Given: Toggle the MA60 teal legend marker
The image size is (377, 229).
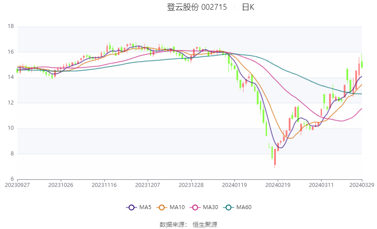Looking at the screenshot, I should click(229, 207).
